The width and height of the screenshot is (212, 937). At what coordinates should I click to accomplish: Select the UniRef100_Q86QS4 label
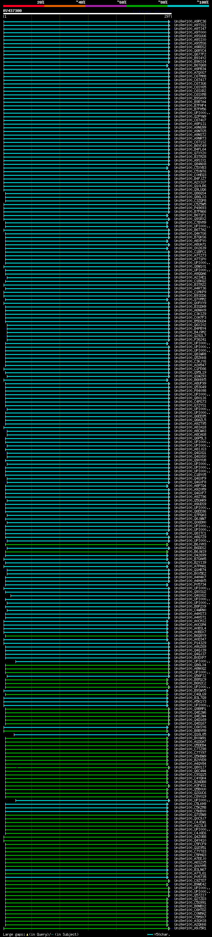pyautogui.click(x=190, y=193)
